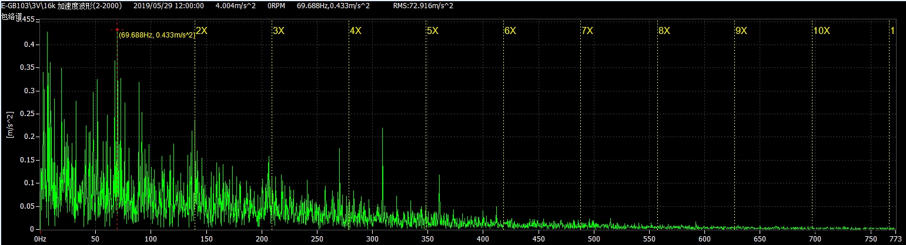This screenshot has width=906, height=245.
Task: Click the 7X harmonic marker label
Action: 587,30
